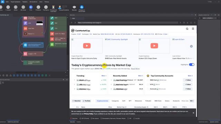Click the Kraken CEO Steps Down headline
Viewport: 221px width, 124px height.
click(x=148, y=58)
